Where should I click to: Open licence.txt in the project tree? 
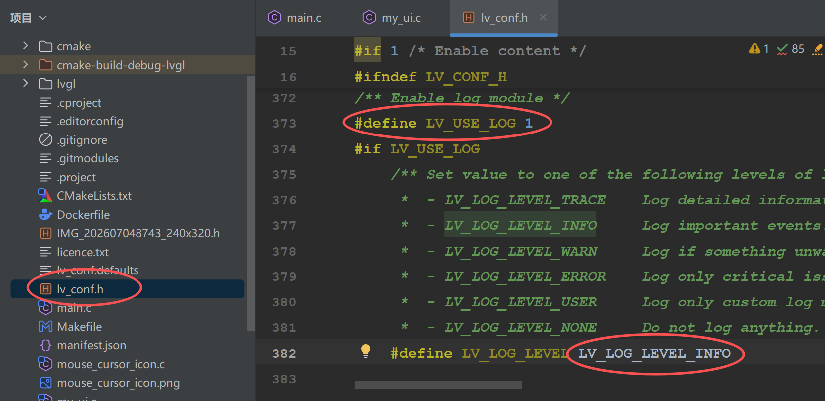83,252
